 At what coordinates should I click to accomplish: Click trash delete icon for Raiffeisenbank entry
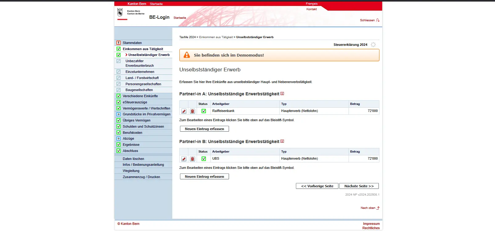tap(192, 111)
